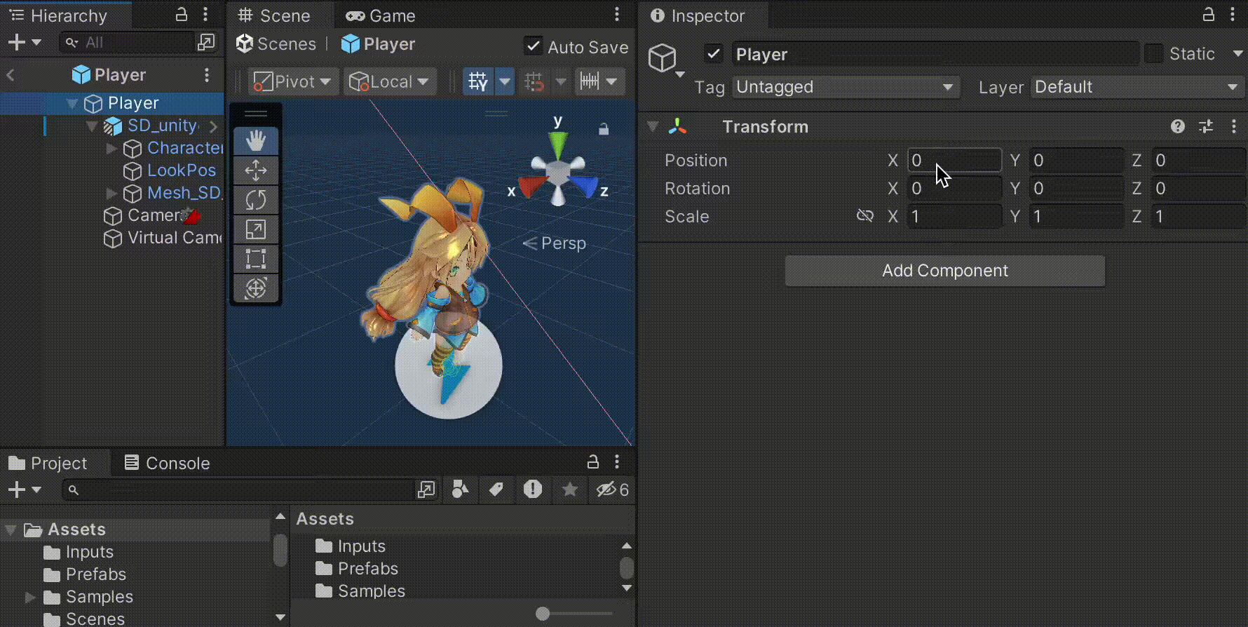Open the Pivot handle position dropdown

pyautogui.click(x=292, y=82)
